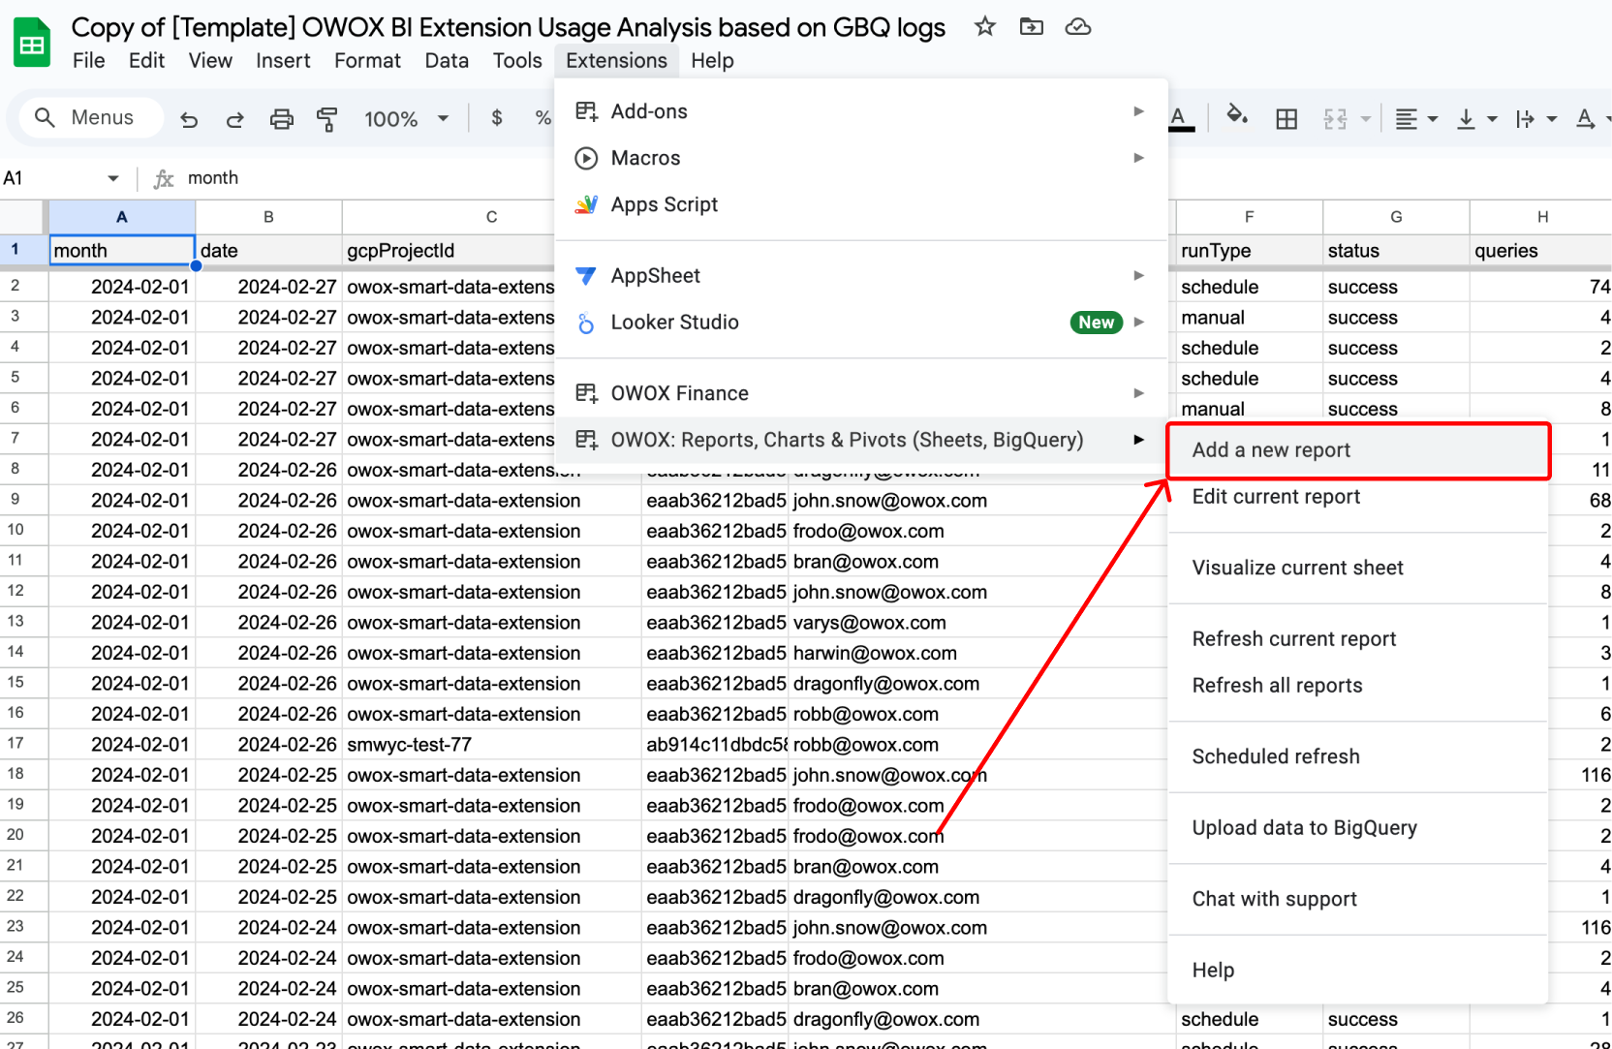Check the cloud document status icon
Screen dimensions: 1612x1049
(1078, 27)
